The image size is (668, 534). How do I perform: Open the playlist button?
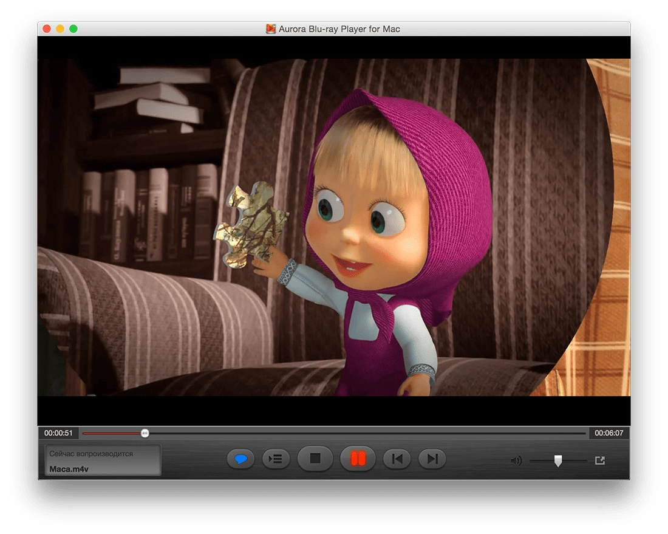[x=276, y=459]
